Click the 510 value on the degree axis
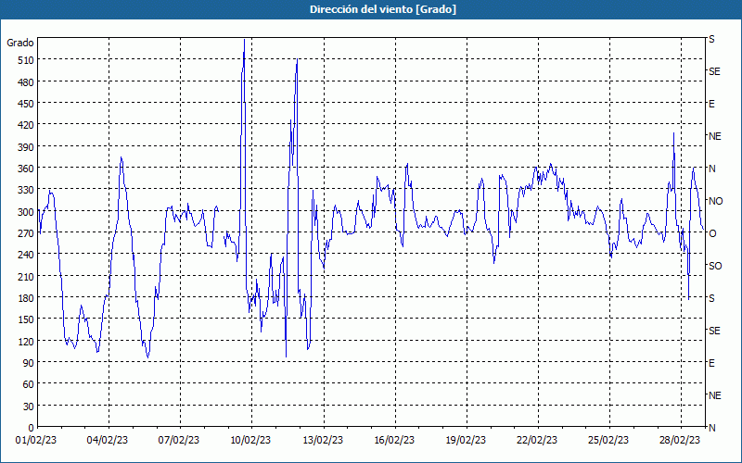The height and width of the screenshot is (463, 742). click(x=25, y=60)
